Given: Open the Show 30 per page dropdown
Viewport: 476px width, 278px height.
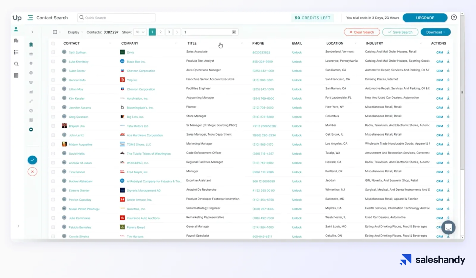Looking at the screenshot, I should click(140, 32).
